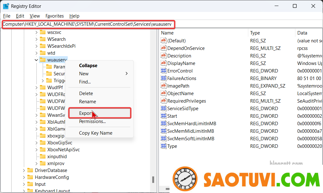
Task: Minimize the Registry Editor window
Action: click(x=277, y=6)
